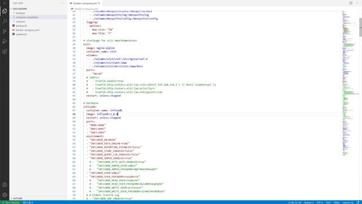Image resolution: width=362 pixels, height=204 pixels.
Task: Open Explorer views and more actions menu
Action: coord(62,3)
